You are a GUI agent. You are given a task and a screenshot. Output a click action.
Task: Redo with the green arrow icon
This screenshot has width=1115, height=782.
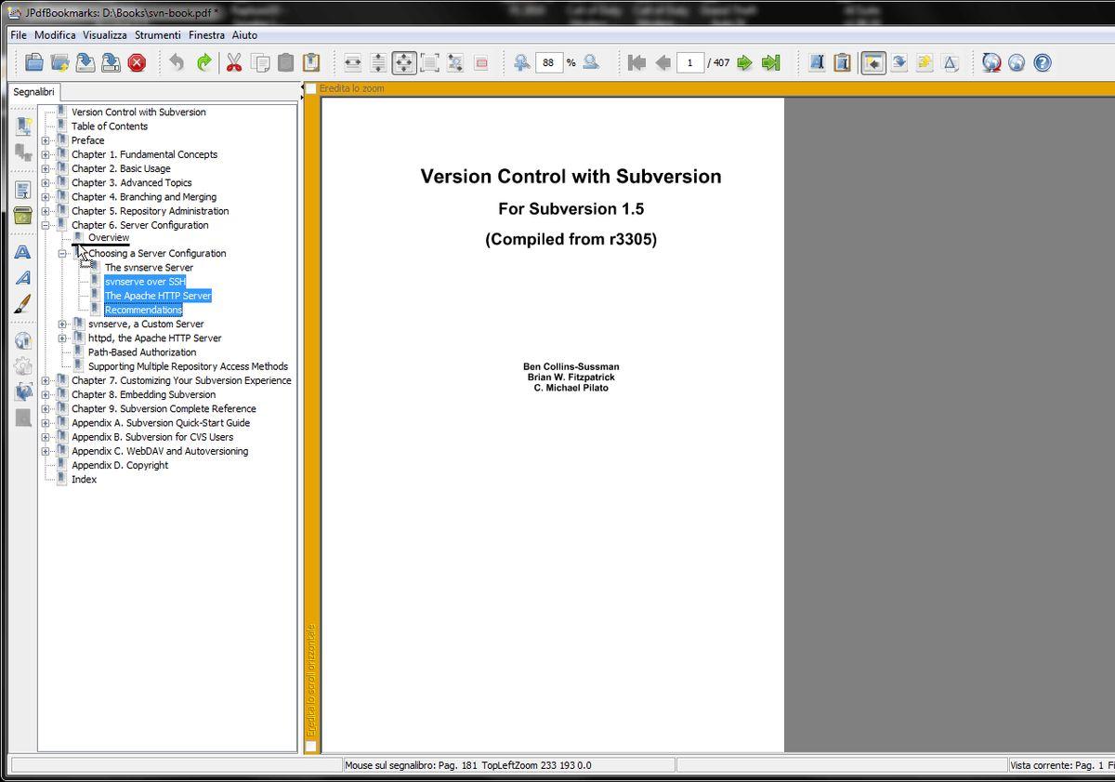tap(203, 62)
